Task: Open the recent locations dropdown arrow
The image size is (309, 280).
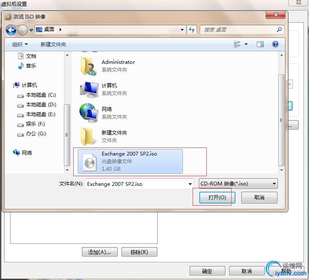Action: tap(31, 30)
